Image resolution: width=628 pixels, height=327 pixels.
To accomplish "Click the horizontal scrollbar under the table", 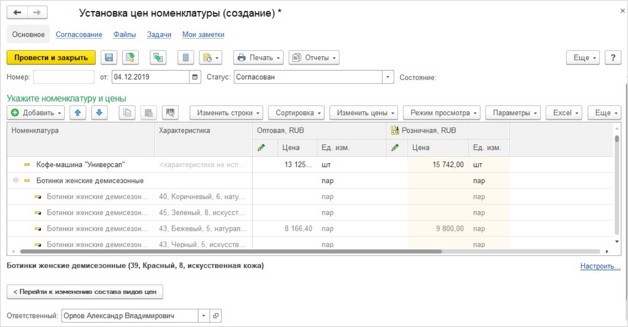I will 230,252.
